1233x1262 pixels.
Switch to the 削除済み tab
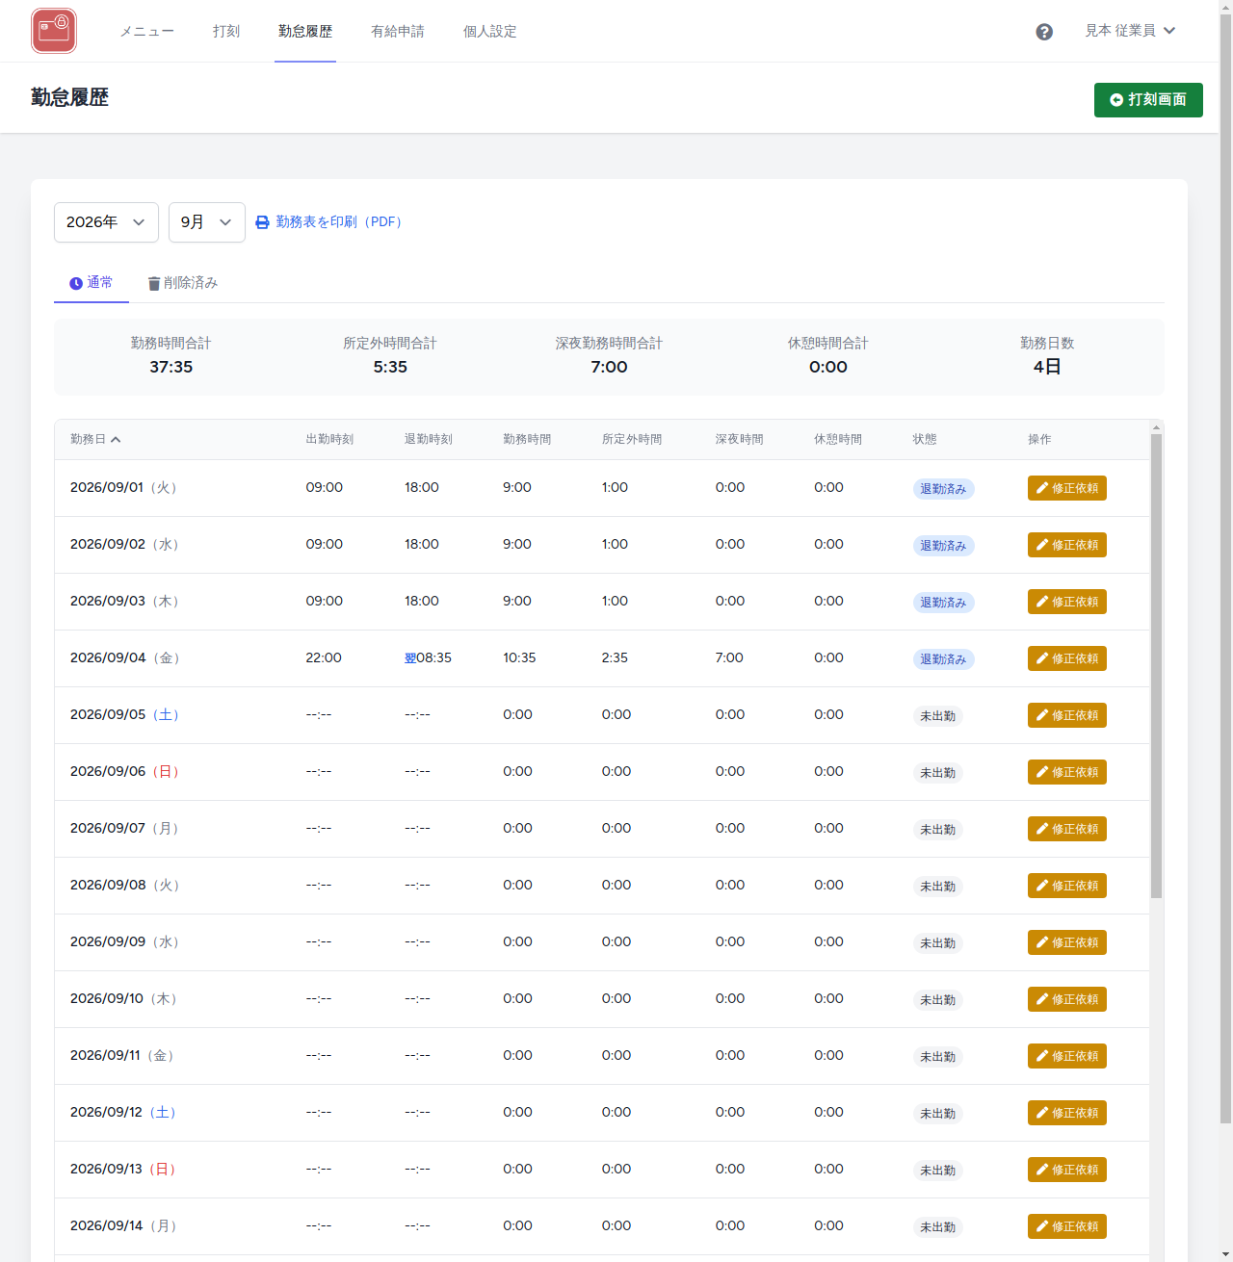tap(182, 283)
